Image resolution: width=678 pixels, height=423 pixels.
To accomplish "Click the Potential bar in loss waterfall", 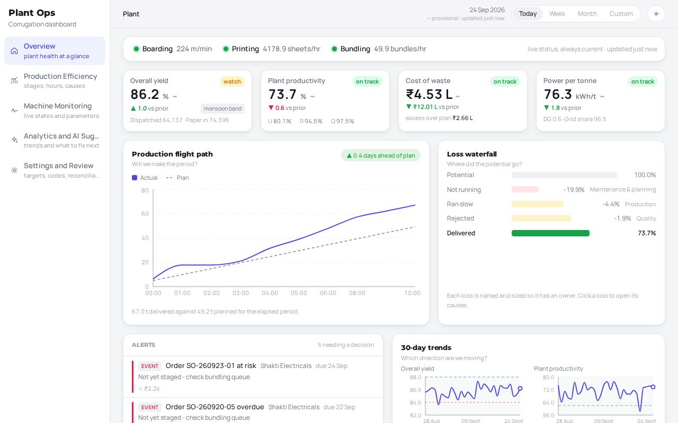I will 564,175.
